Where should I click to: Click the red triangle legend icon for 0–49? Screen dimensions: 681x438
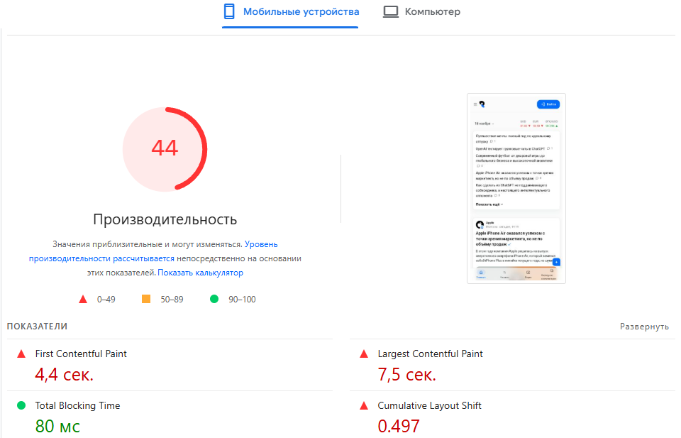83,299
